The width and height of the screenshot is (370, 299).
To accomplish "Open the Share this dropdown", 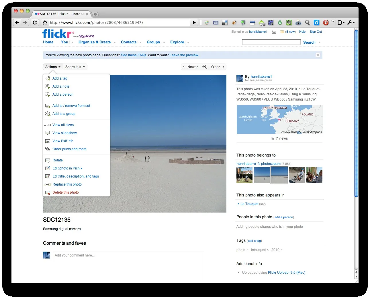I will 75,67.
